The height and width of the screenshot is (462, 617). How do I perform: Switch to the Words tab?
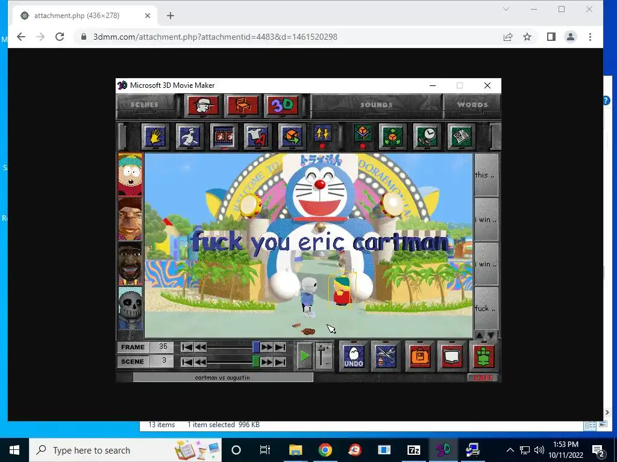click(472, 105)
